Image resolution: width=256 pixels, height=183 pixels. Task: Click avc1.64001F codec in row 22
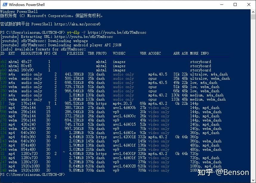click(x=124, y=154)
